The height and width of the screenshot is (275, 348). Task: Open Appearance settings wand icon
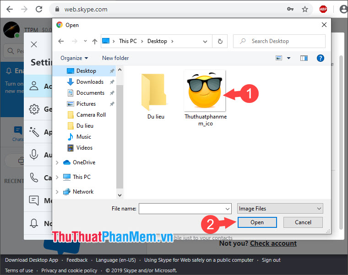[34, 132]
